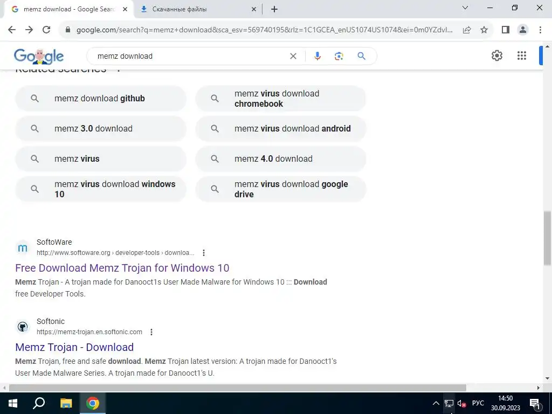Click the Google logo

(x=39, y=56)
